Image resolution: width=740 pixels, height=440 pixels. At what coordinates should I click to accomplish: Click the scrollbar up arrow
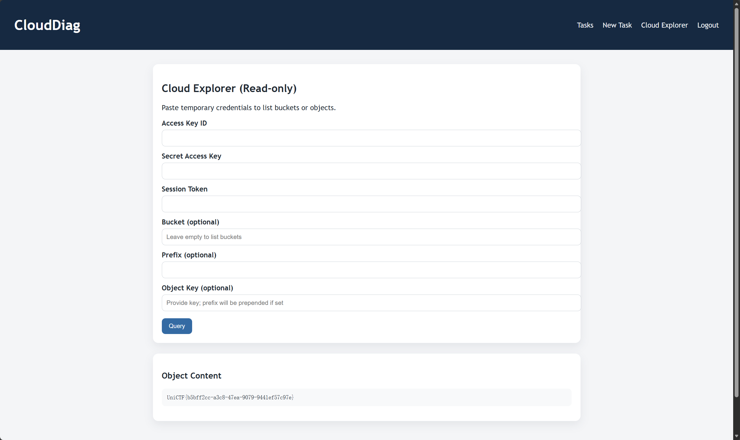pos(736,4)
